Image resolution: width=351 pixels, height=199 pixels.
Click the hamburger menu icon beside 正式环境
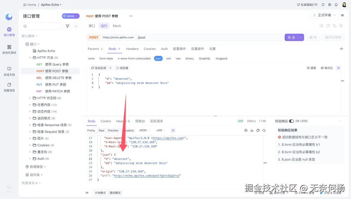coord(342,15)
